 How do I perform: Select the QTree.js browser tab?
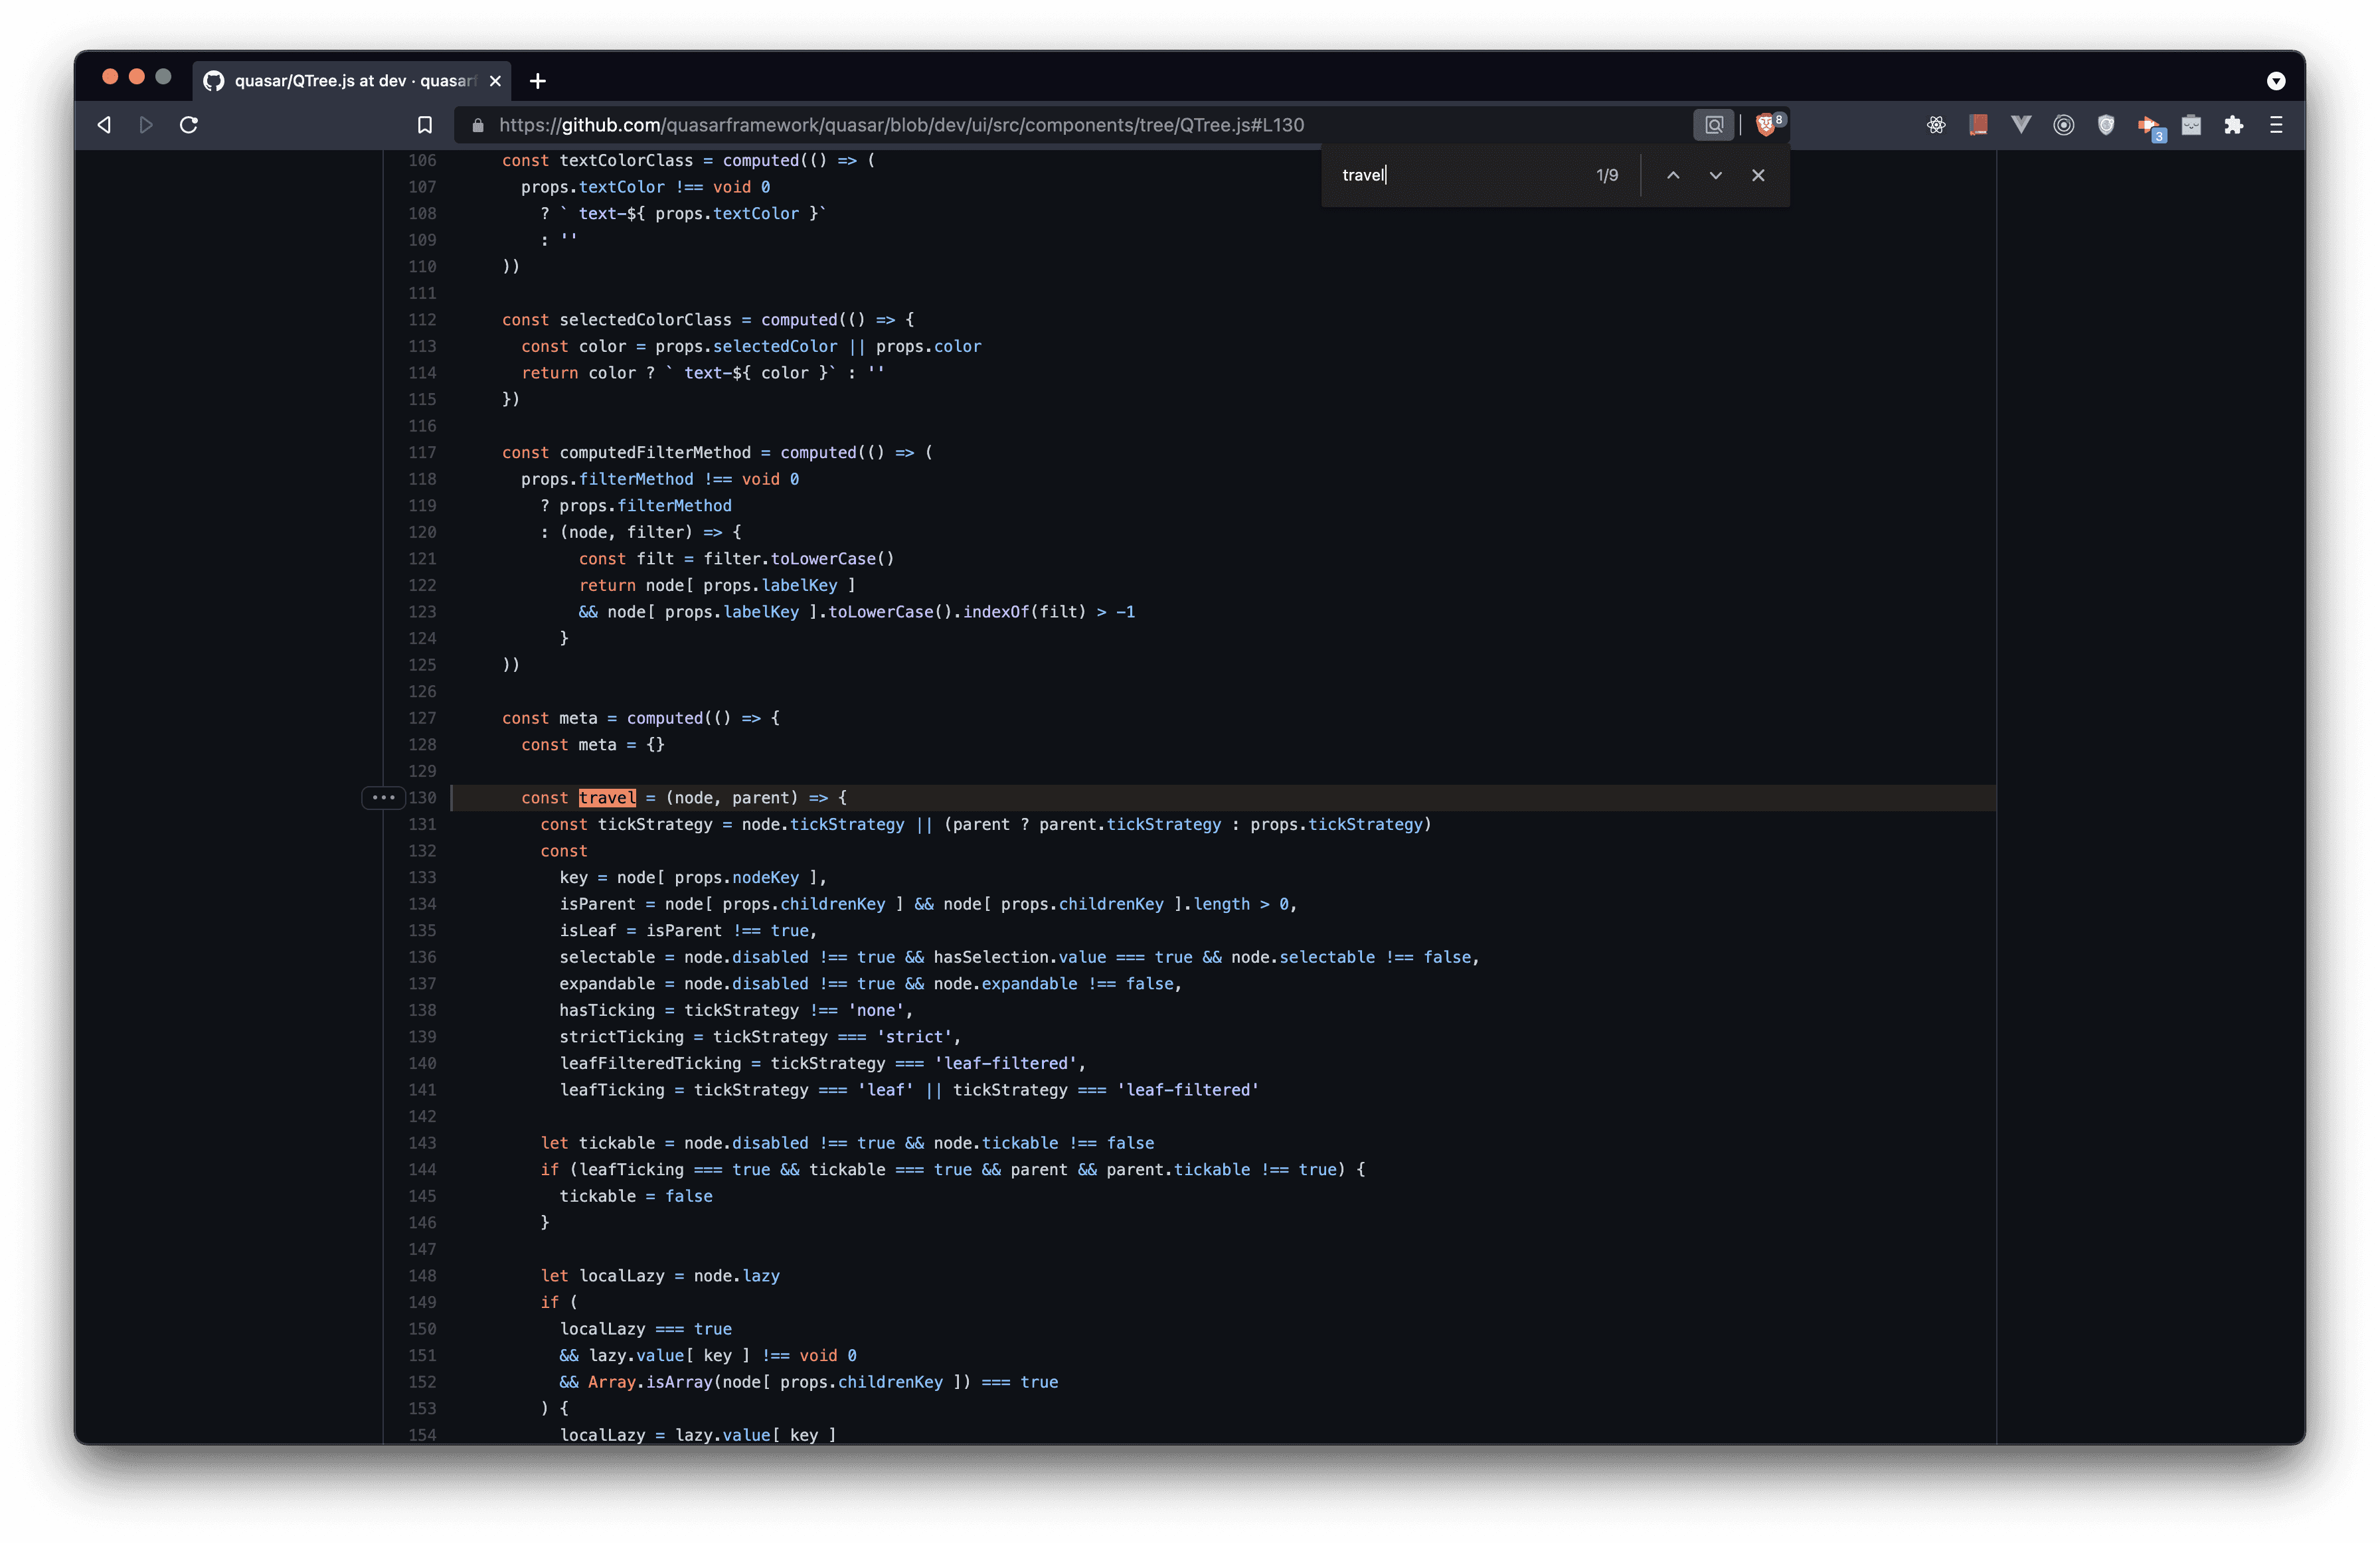351,80
